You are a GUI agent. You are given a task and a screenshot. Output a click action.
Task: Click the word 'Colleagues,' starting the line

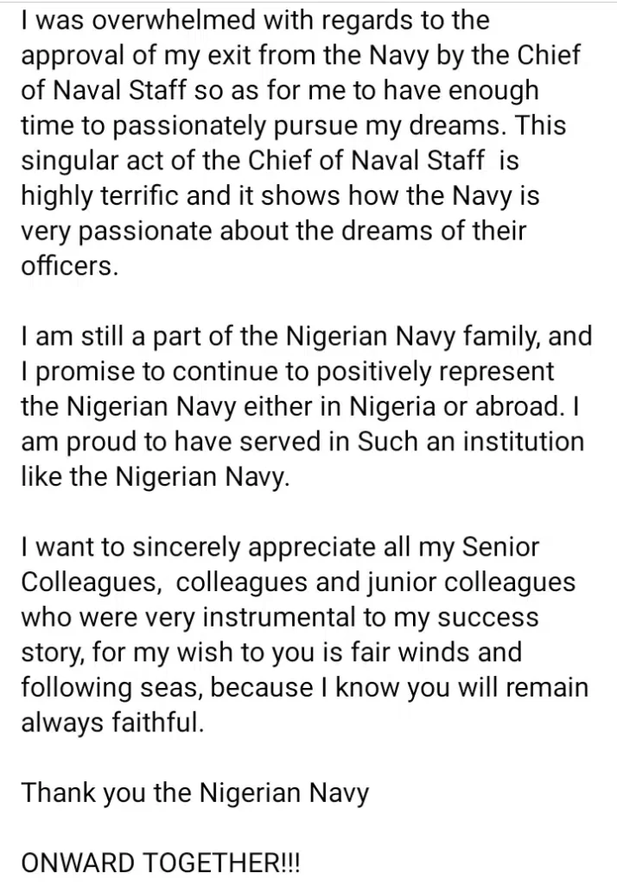pos(92,583)
